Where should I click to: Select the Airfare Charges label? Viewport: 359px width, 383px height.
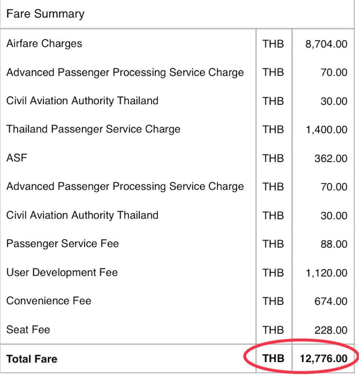coord(44,43)
